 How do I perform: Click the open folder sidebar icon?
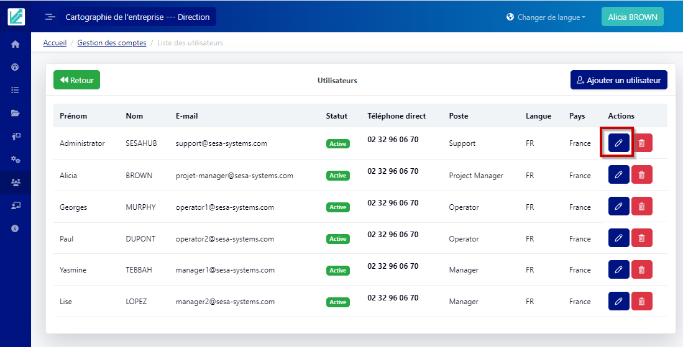pos(15,113)
